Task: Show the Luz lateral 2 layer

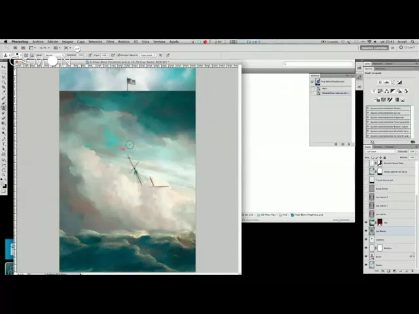Action: coord(366,197)
